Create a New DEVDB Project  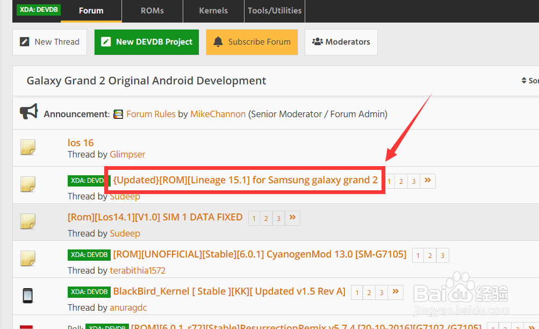click(x=147, y=42)
